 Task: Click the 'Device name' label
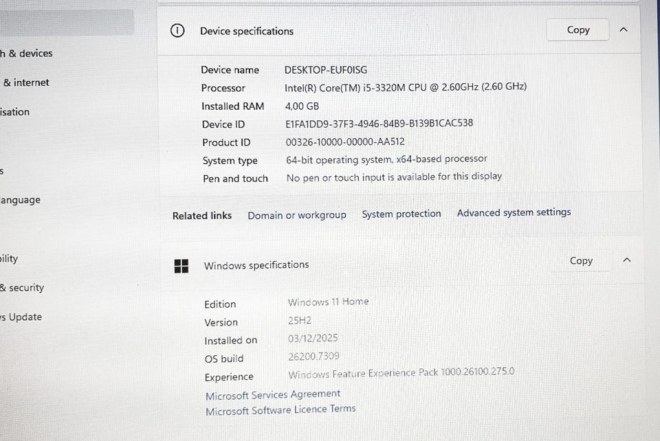coord(230,70)
